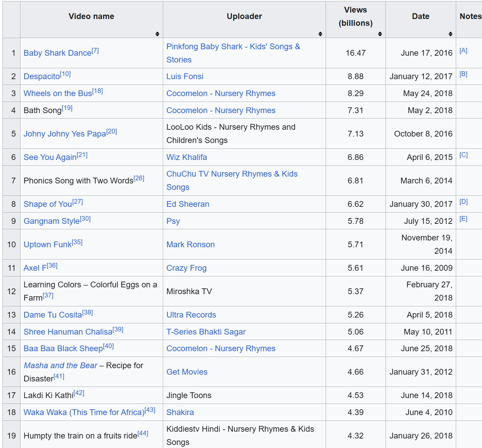Open the Crazy Frog uploader link
This screenshot has width=482, height=448.
tap(187, 268)
